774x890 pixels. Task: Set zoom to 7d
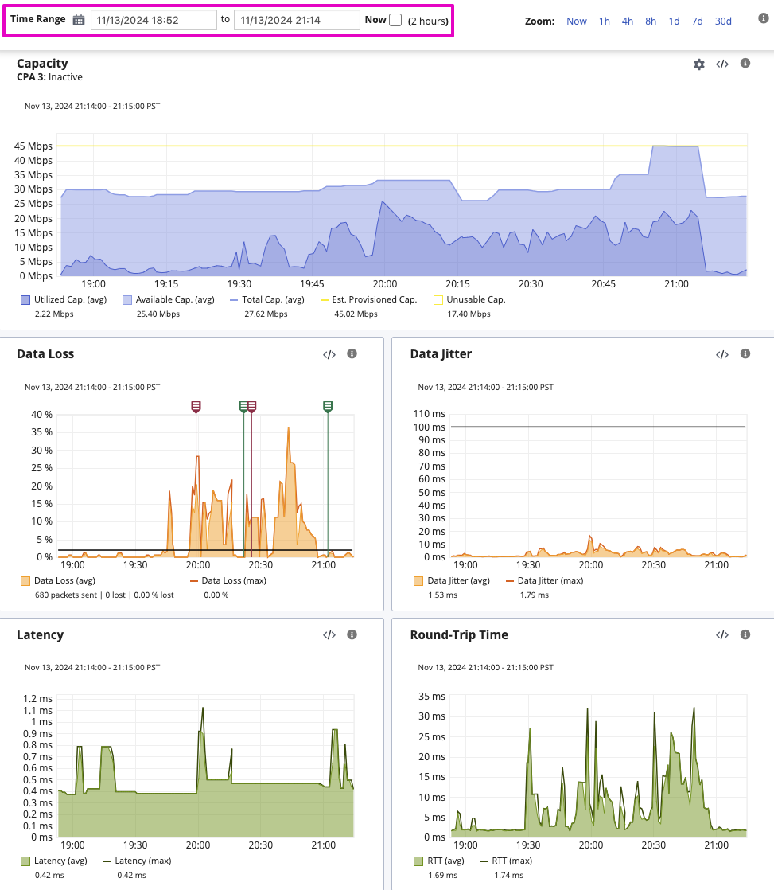pyautogui.click(x=697, y=21)
